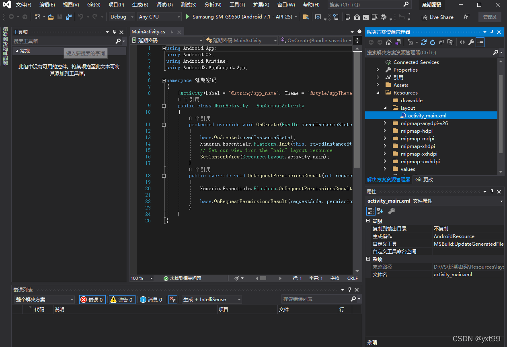Toggle the Messages 0 filter button
Screen dimensions: 507x347
(x=151, y=300)
